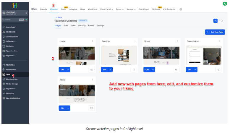The image size is (230, 134).
Task: Open Automation from the sidebar
Action: [11, 70]
